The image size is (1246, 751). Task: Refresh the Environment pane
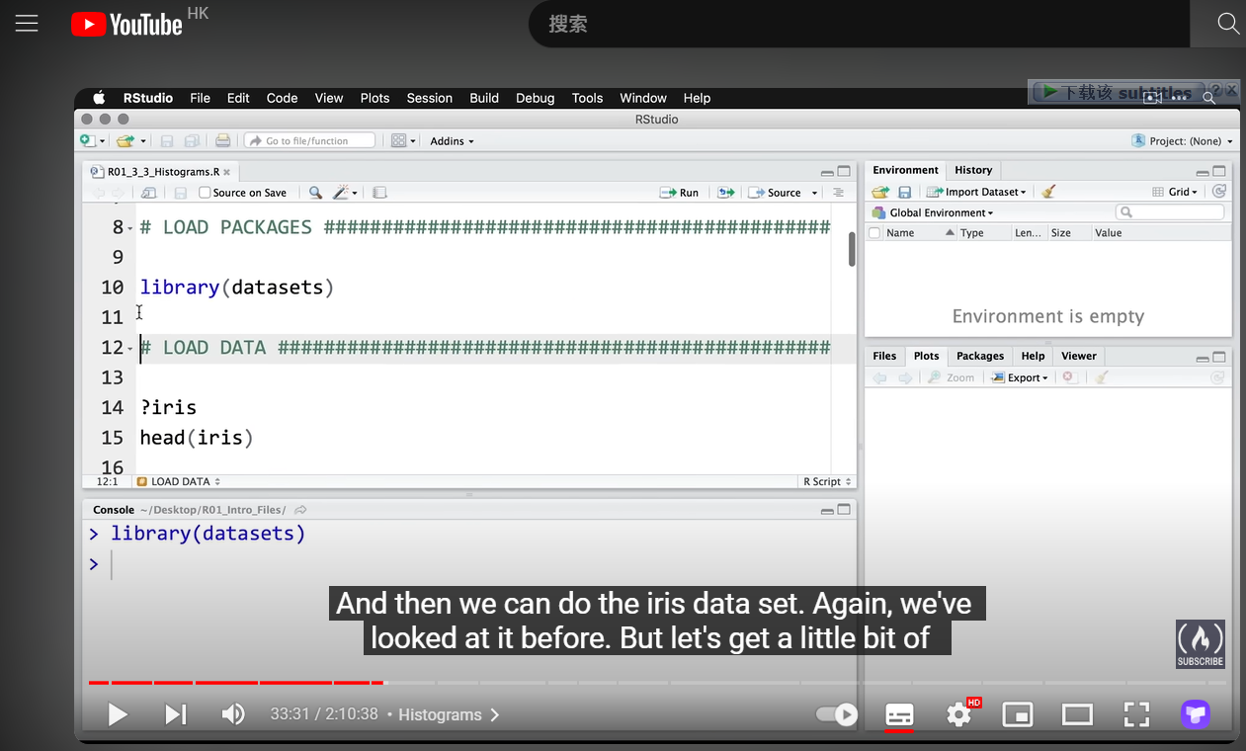(1219, 192)
